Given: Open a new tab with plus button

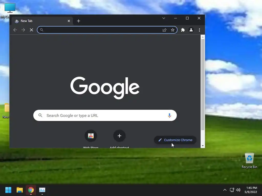Looking at the screenshot, I should pyautogui.click(x=79, y=21).
